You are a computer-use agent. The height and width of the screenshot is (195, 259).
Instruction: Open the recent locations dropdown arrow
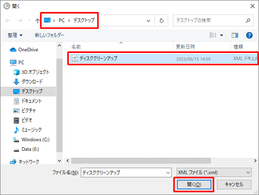point(30,20)
